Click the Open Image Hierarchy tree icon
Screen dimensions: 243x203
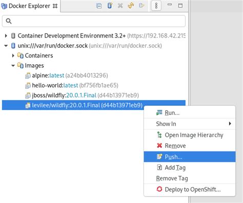pyautogui.click(x=159, y=135)
